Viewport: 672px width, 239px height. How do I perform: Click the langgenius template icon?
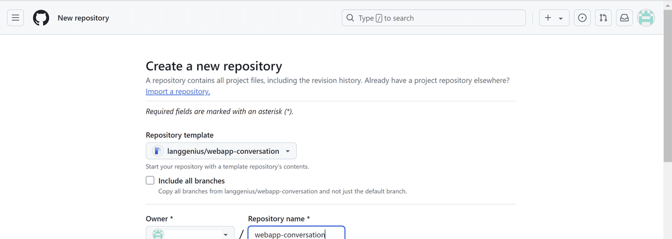tap(158, 151)
